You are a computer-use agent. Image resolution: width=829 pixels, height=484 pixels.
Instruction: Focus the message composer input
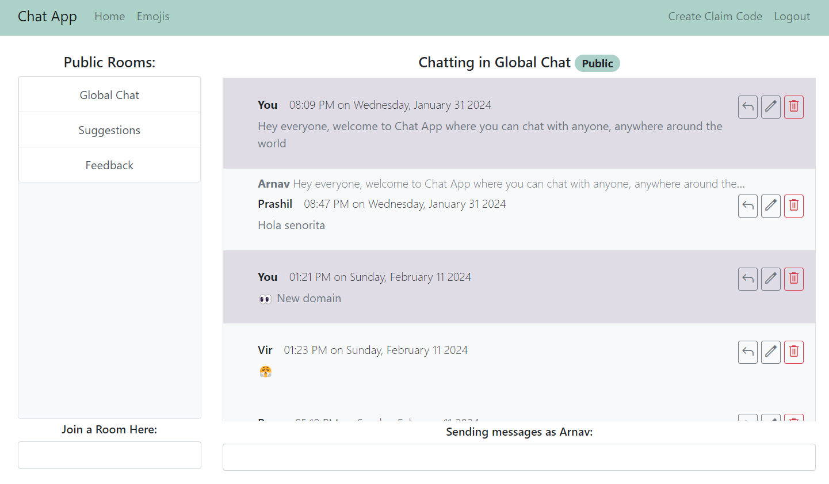[x=519, y=457]
